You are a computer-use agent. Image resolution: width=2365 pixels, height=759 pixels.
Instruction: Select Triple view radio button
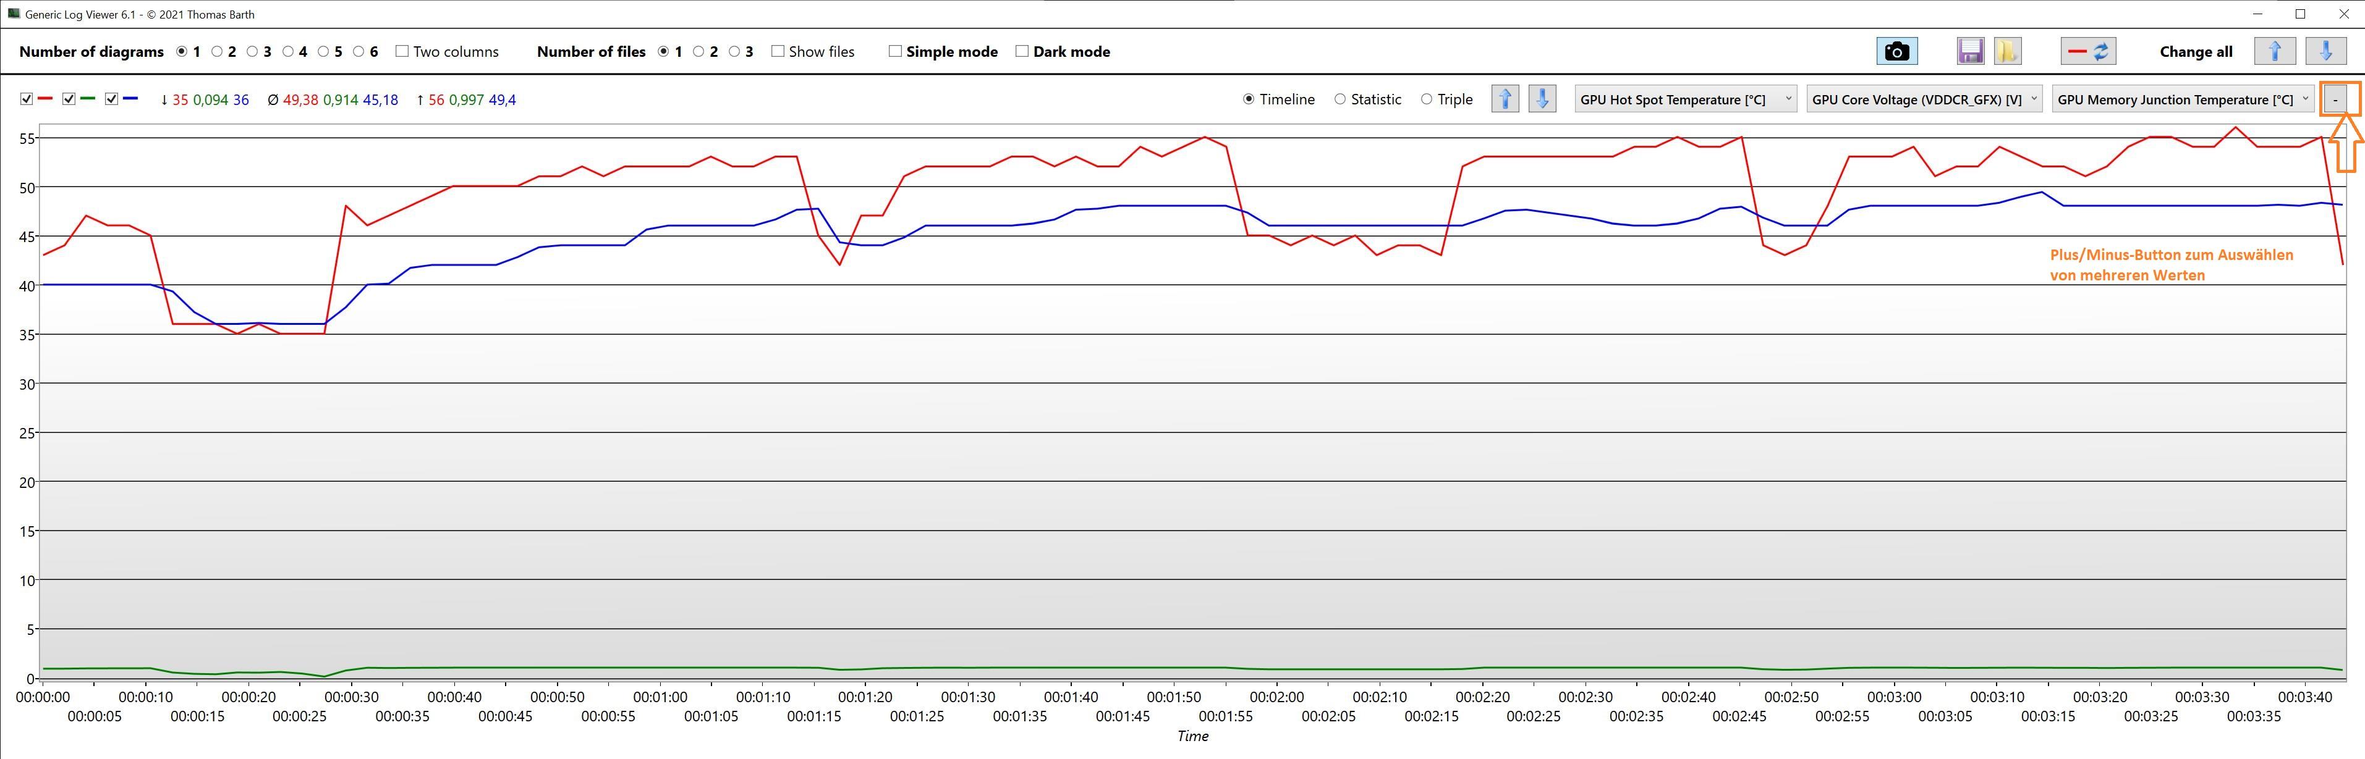click(x=1426, y=99)
